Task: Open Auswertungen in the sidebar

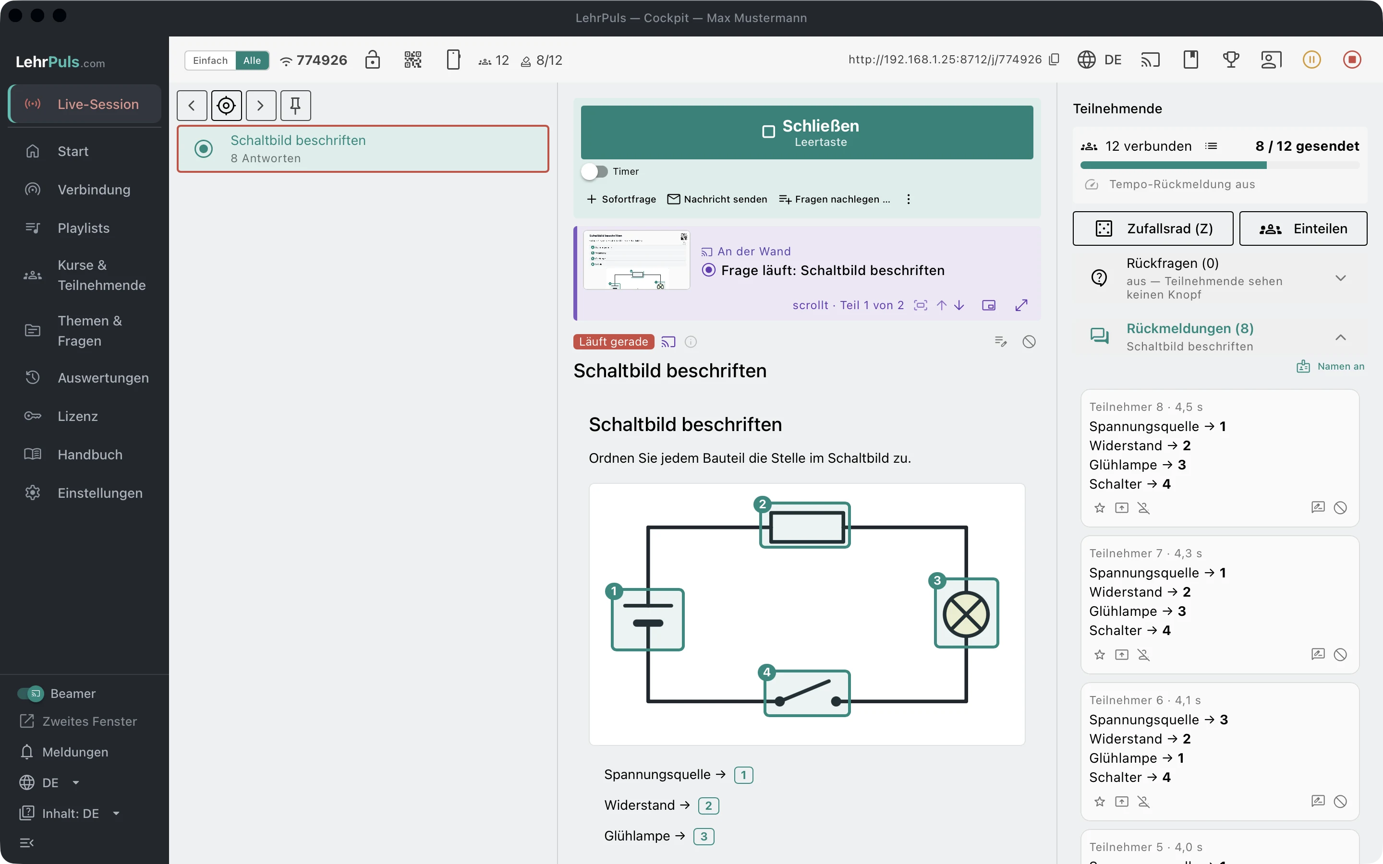Action: click(85, 378)
